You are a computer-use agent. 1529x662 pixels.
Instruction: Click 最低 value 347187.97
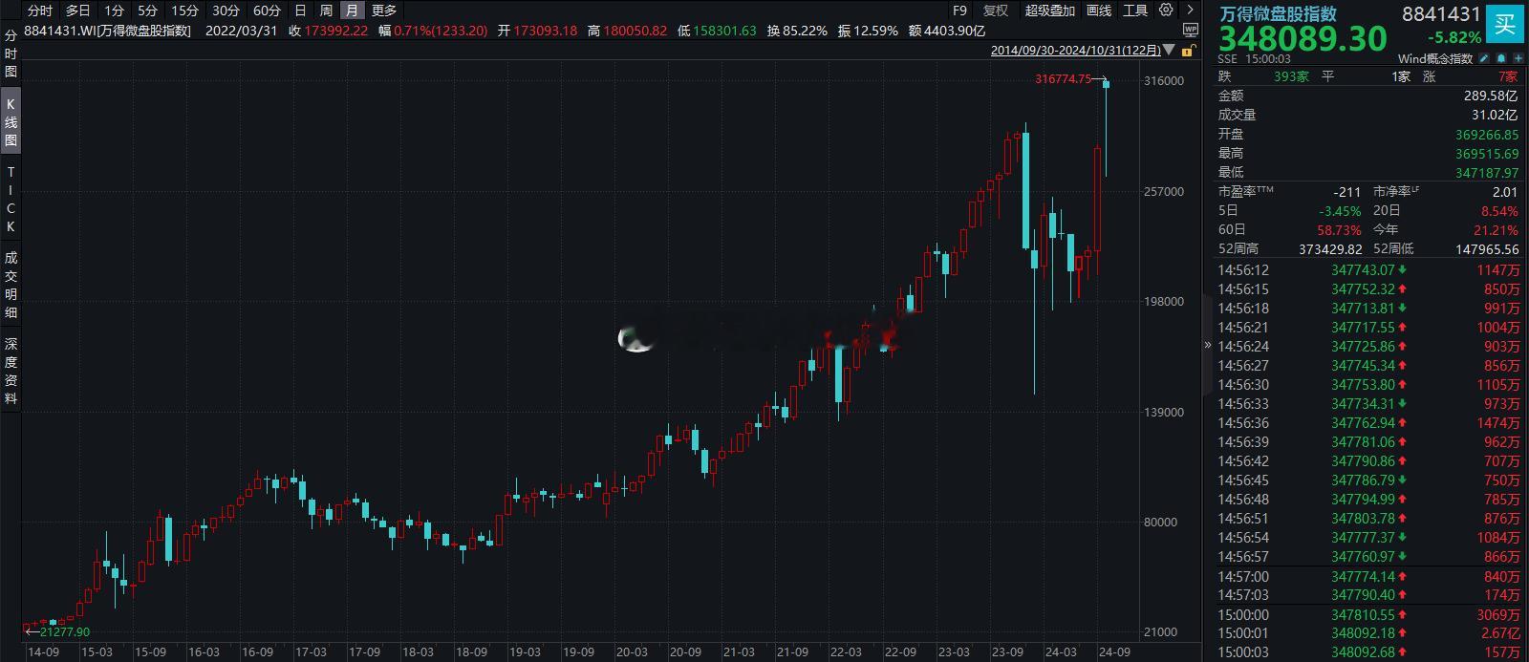click(1487, 173)
